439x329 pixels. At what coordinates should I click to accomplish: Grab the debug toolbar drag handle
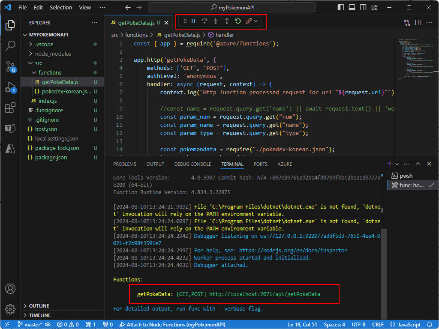(x=185, y=21)
